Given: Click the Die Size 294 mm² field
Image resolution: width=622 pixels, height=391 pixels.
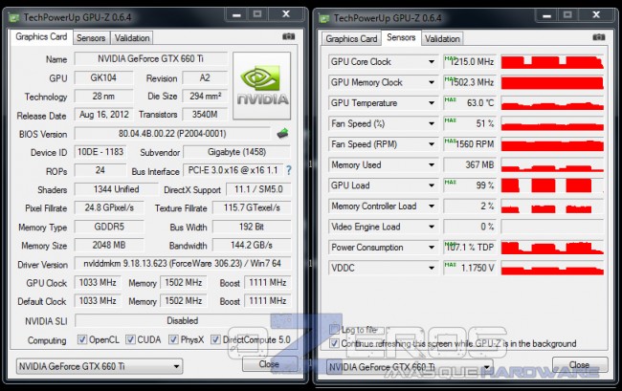Looking at the screenshot, I should 205,96.
